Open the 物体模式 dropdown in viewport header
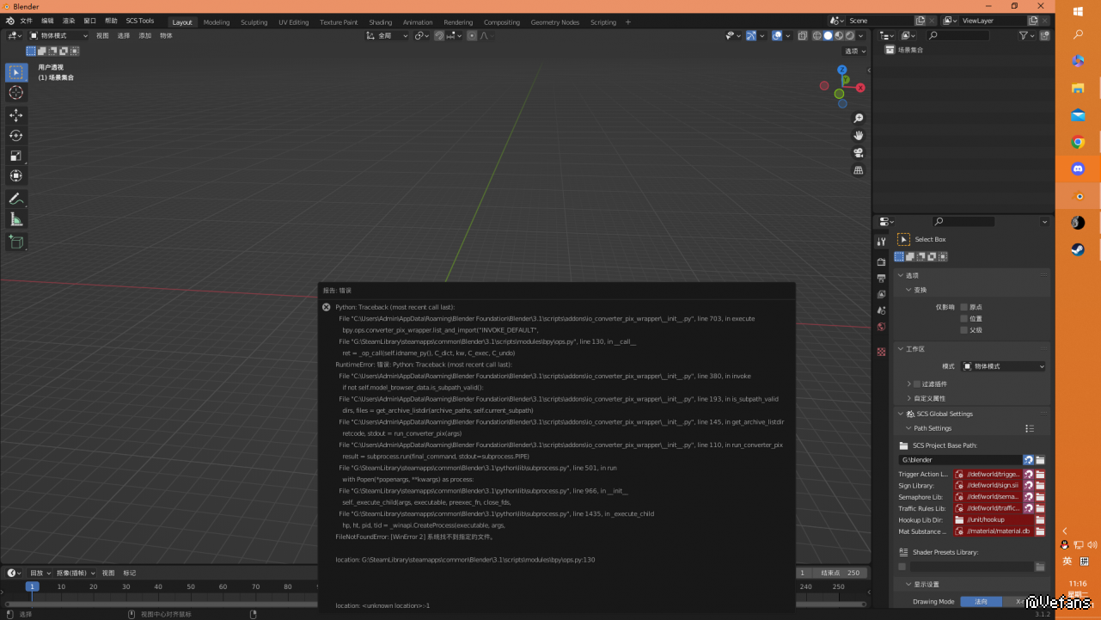 (58, 35)
